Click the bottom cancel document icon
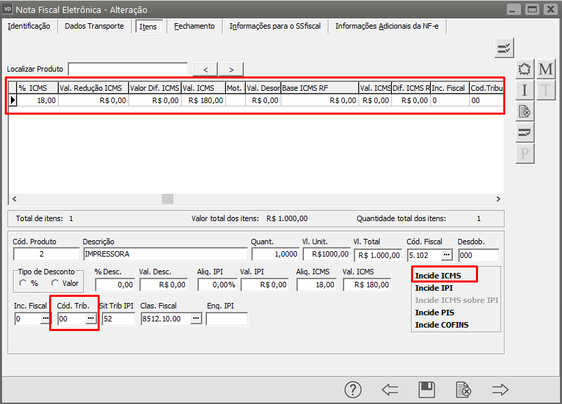562x404 pixels. click(464, 390)
